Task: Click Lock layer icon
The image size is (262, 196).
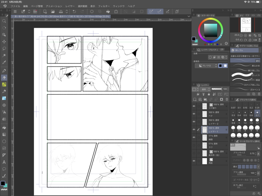Action: point(209,94)
